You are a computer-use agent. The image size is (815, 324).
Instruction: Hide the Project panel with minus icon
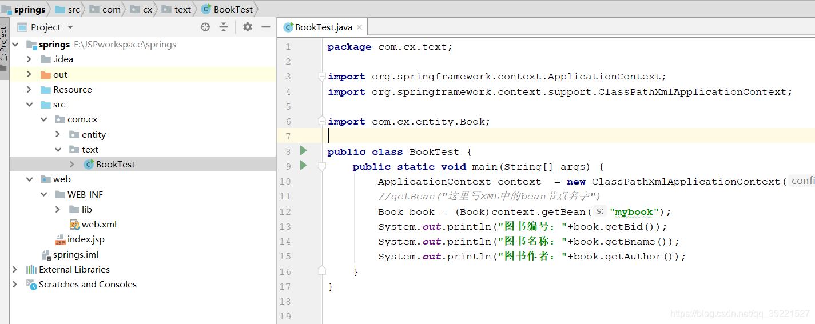pyautogui.click(x=265, y=27)
